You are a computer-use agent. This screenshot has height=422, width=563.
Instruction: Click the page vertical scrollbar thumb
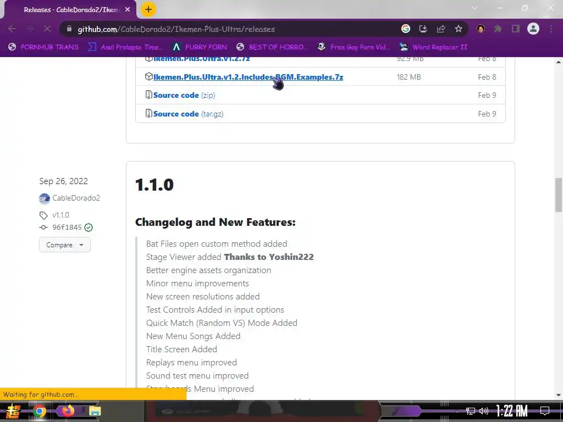click(x=559, y=195)
